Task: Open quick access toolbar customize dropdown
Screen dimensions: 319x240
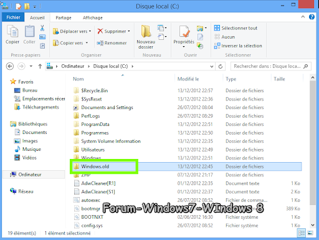Action: 35,7
